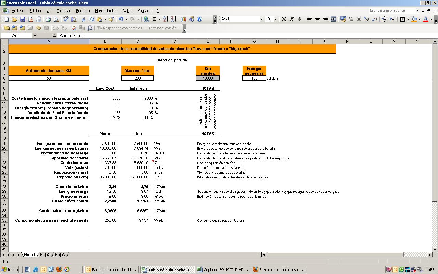Toggle right text alignment
Image resolution: width=438 pixels, height=274 pixels.
point(325,19)
